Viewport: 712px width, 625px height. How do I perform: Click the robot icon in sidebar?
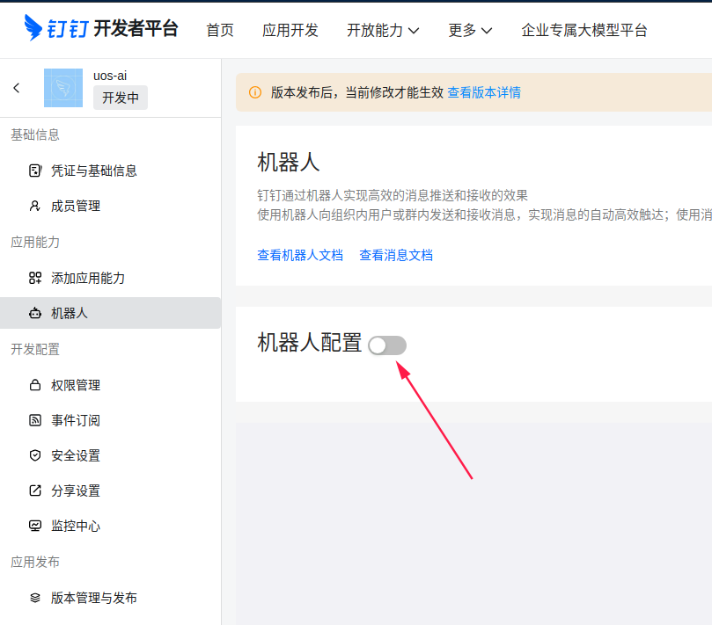tap(35, 313)
